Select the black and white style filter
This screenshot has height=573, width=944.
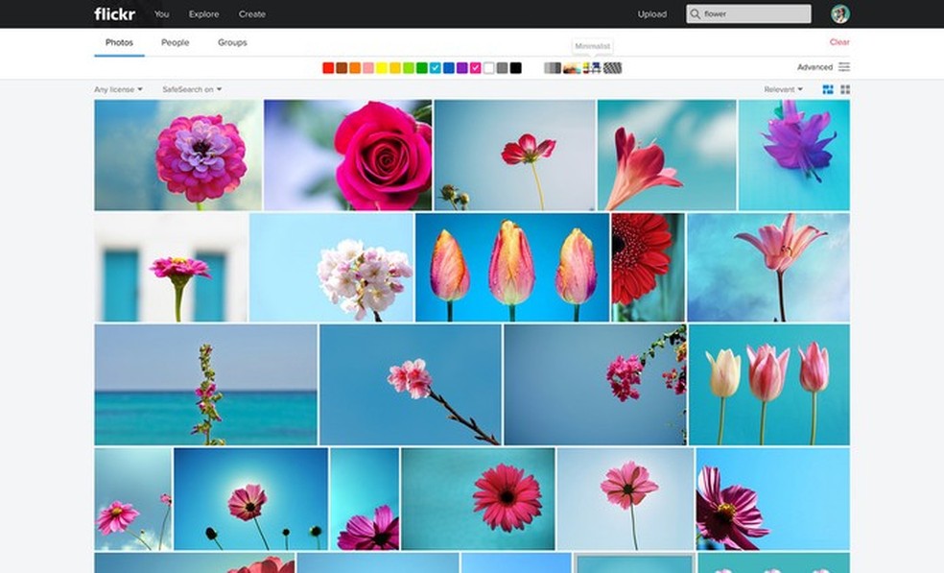pyautogui.click(x=553, y=68)
